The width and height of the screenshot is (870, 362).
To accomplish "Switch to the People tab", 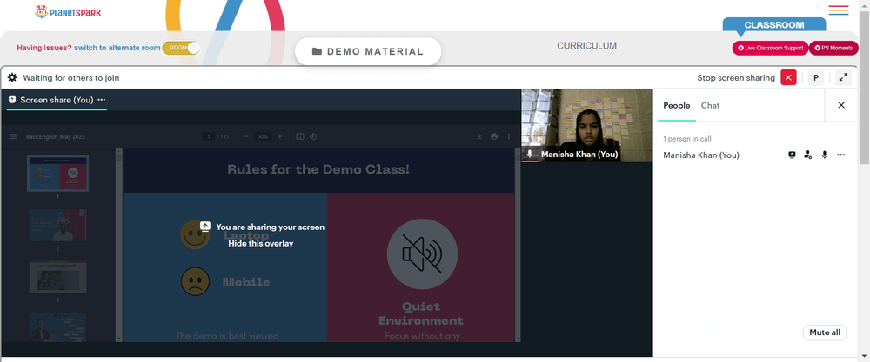I will tap(676, 105).
